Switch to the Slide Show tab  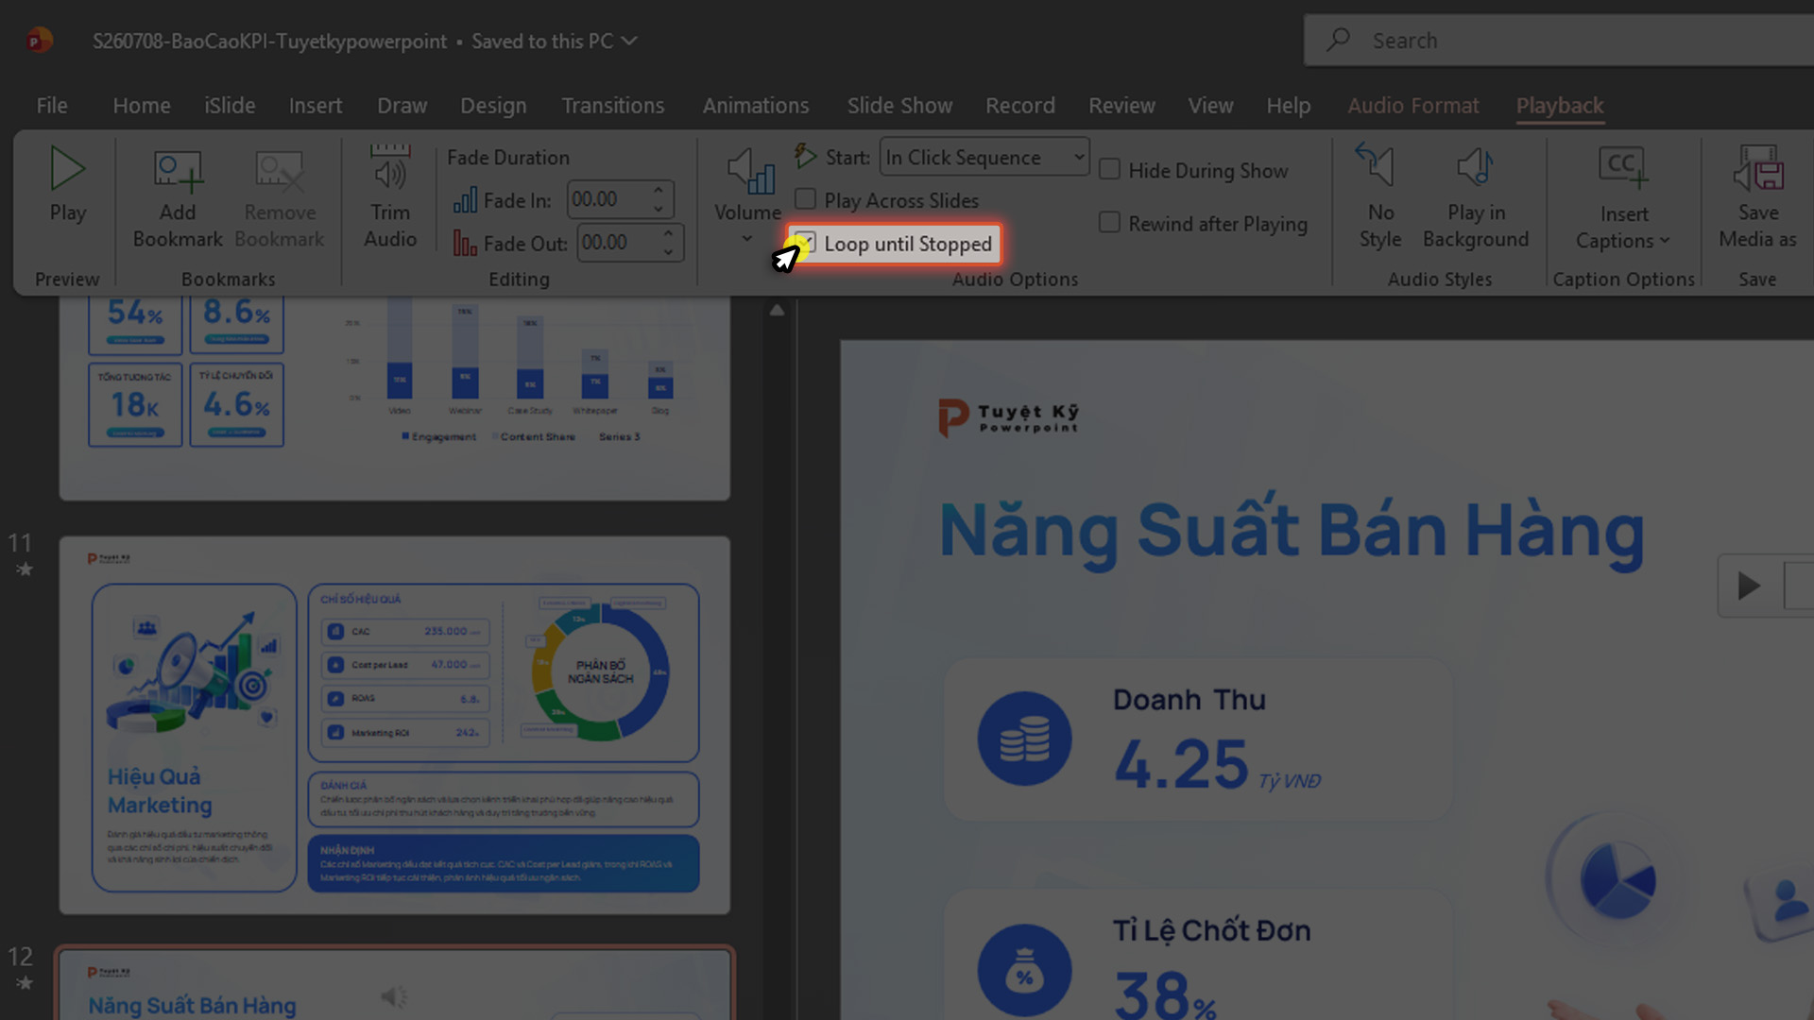899,105
